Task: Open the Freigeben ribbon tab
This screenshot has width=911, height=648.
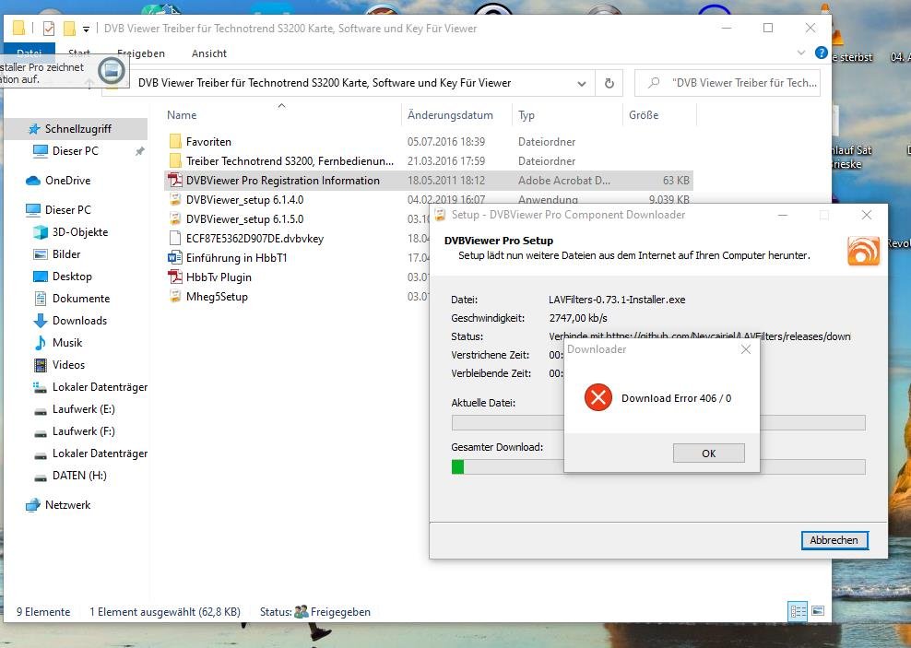Action: point(141,53)
